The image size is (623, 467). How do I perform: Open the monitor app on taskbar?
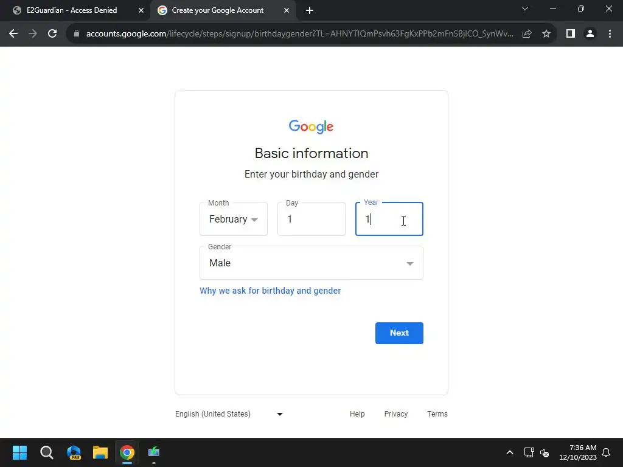(154, 452)
